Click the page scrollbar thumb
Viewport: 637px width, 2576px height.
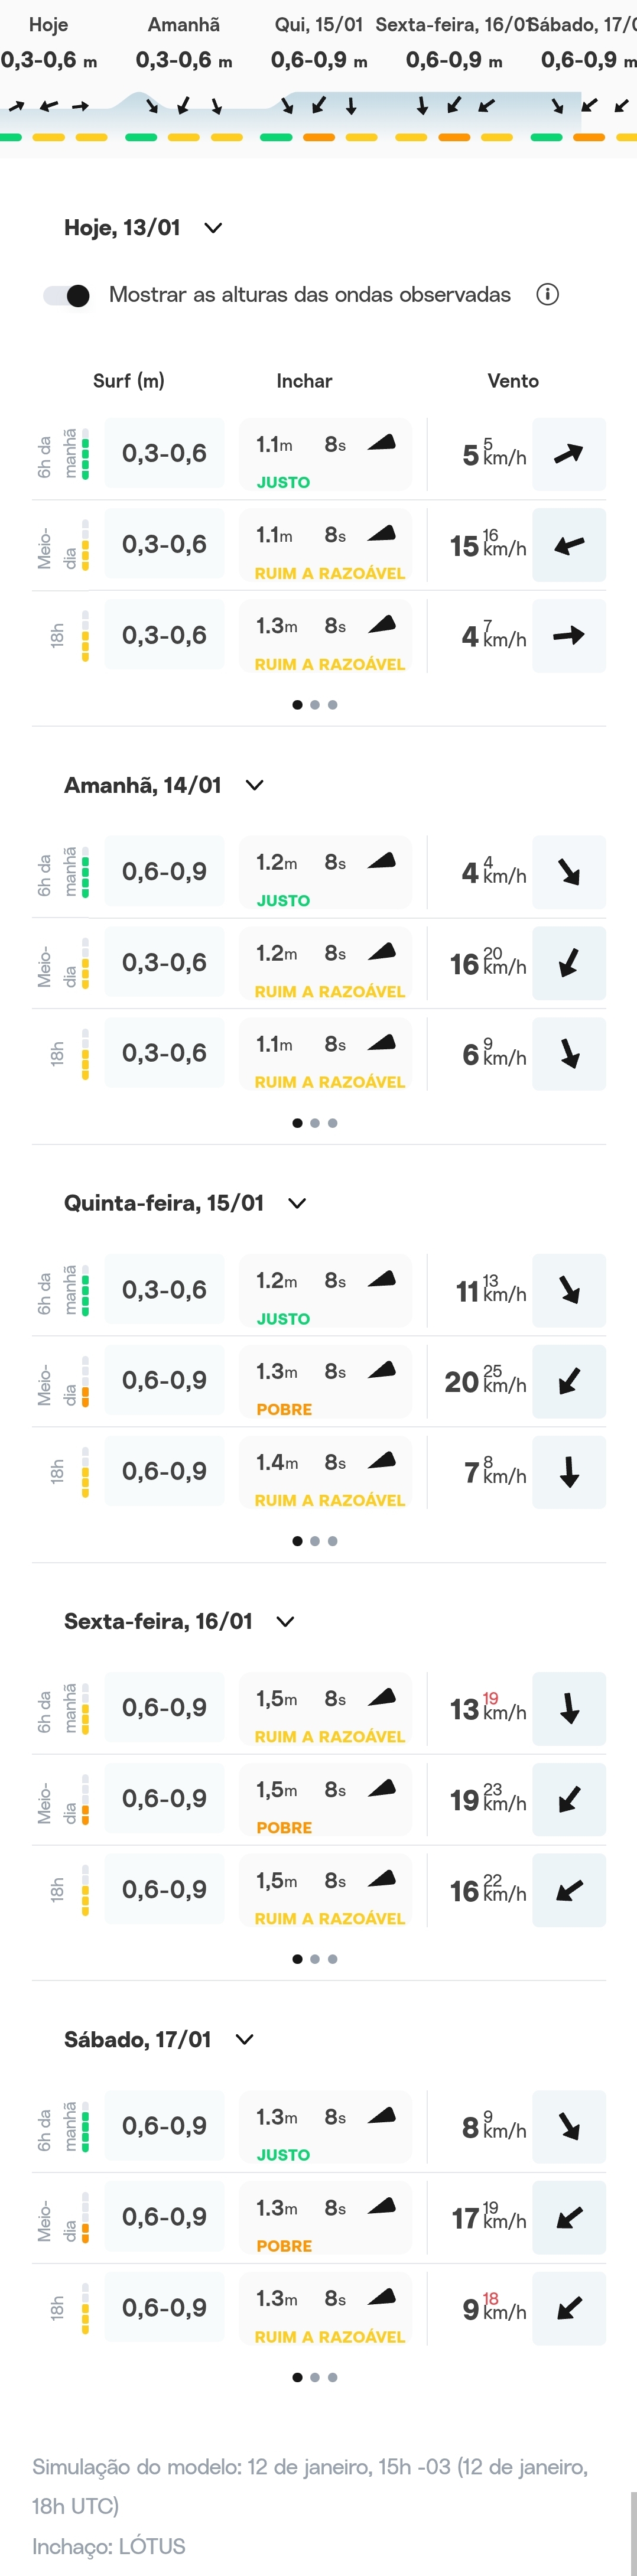tap(632, 2530)
